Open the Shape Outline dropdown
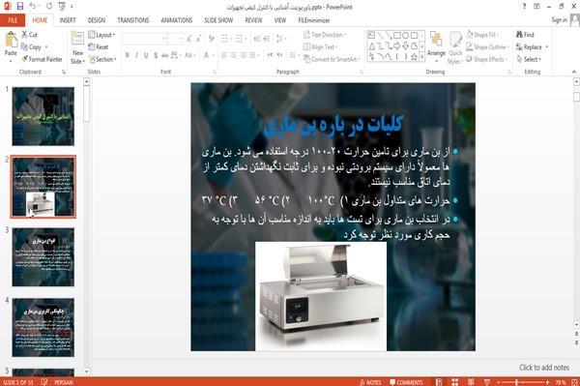 pos(487,47)
